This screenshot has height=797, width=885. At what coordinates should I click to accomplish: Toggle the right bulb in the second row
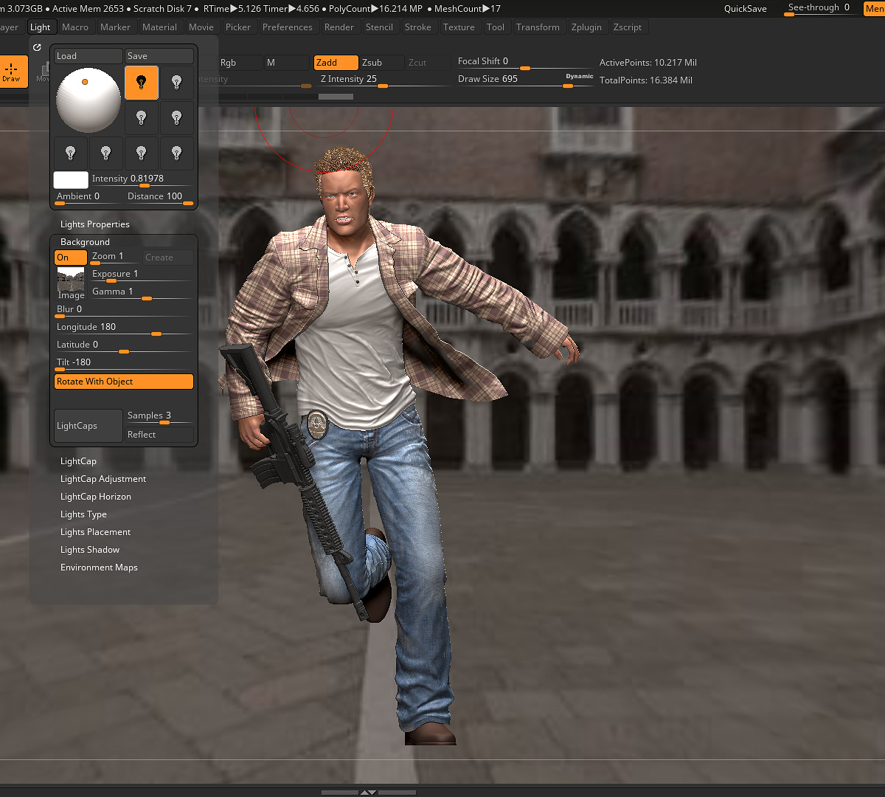pyautogui.click(x=177, y=118)
